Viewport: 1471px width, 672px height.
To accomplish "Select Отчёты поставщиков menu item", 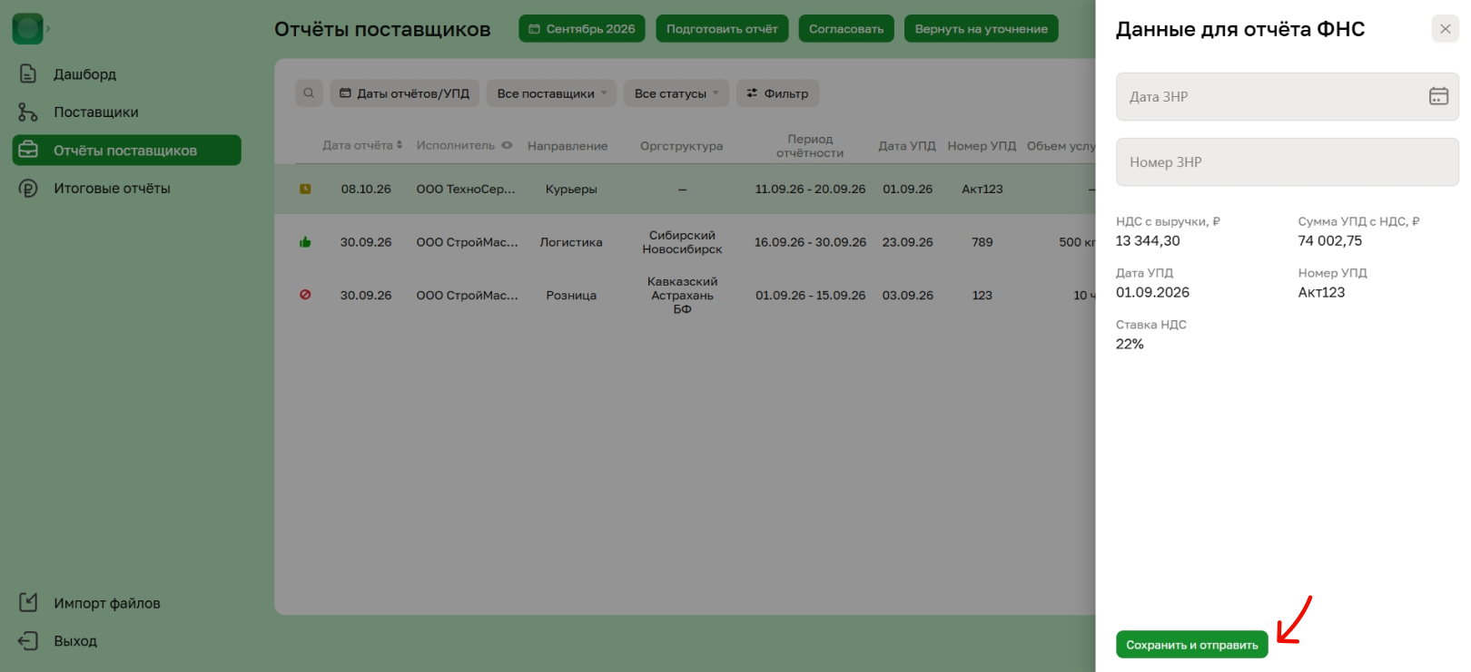I will coord(126,151).
